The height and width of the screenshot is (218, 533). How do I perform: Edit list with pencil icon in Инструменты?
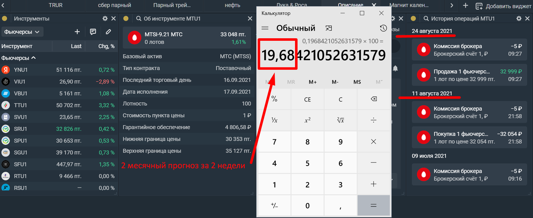click(108, 32)
